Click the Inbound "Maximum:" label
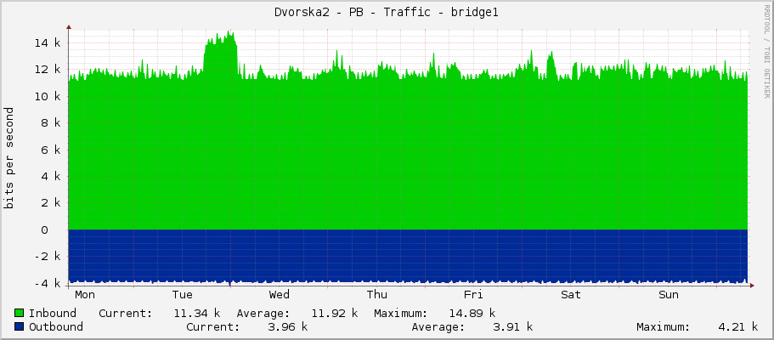The height and width of the screenshot is (340, 774). [401, 313]
